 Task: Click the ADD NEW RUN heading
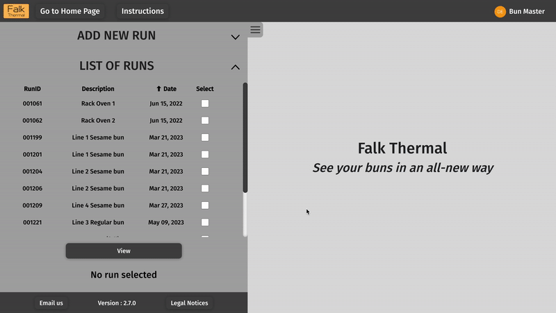click(116, 35)
